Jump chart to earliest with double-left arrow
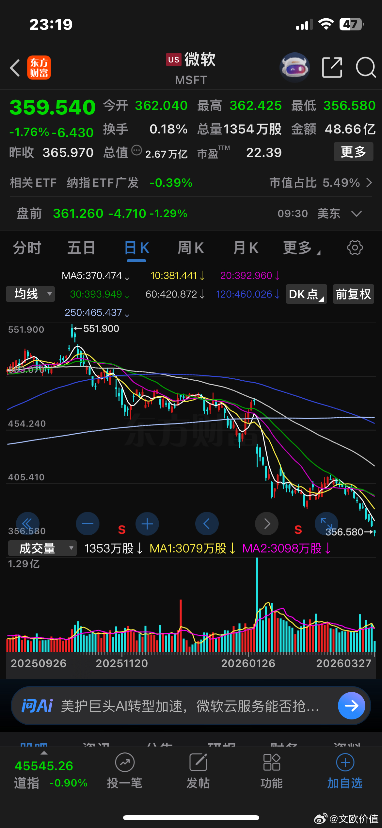 tap(27, 524)
